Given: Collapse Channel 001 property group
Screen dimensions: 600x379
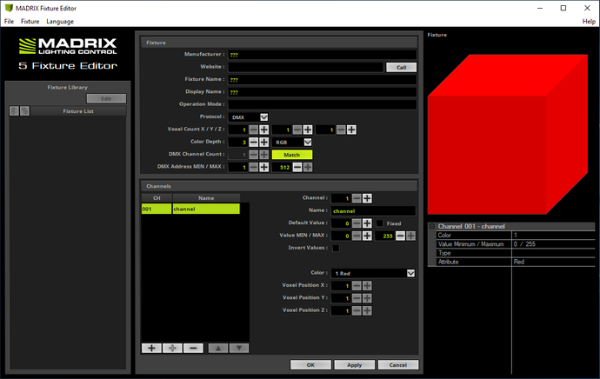Looking at the screenshot, I should pos(432,226).
